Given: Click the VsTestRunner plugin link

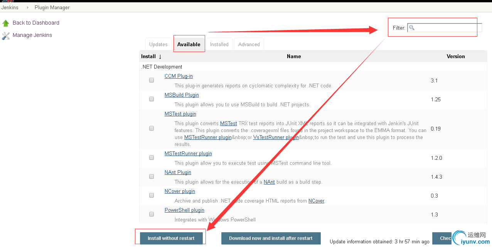Looking at the screenshot, I should click(x=276, y=137).
